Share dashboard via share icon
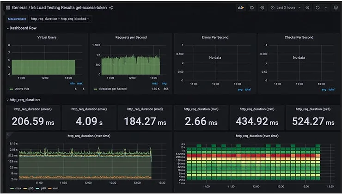 pos(111,8)
